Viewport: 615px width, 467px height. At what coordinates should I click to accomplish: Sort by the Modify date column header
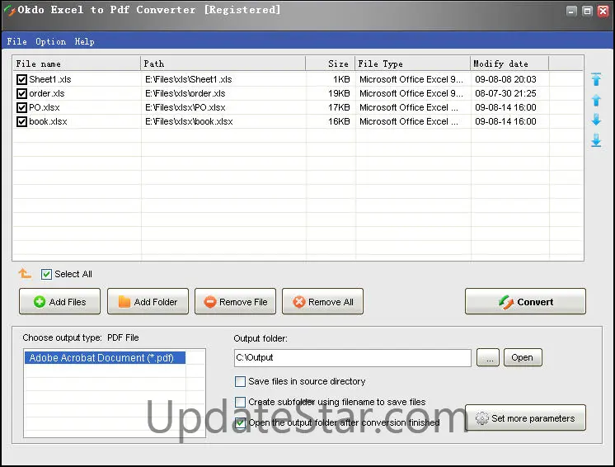point(509,64)
